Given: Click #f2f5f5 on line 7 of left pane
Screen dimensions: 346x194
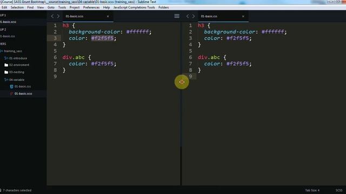Looking at the screenshot, I should click(102, 64).
